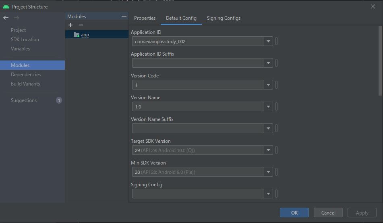The height and width of the screenshot is (223, 383).
Task: Click the back navigation arrow
Action: 6,18
